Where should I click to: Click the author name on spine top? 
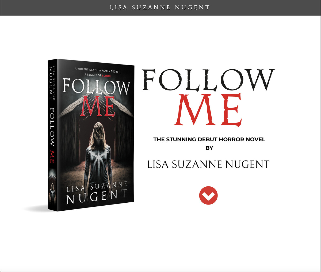[52, 83]
